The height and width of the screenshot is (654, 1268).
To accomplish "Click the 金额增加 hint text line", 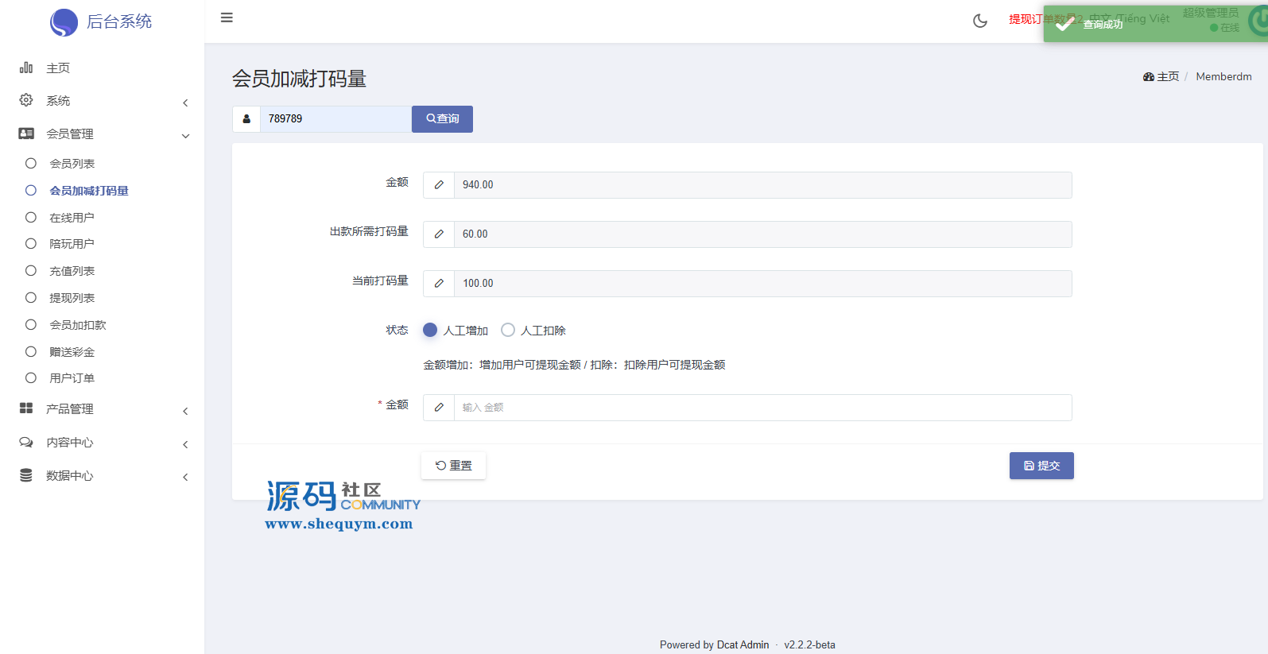I will pos(574,365).
